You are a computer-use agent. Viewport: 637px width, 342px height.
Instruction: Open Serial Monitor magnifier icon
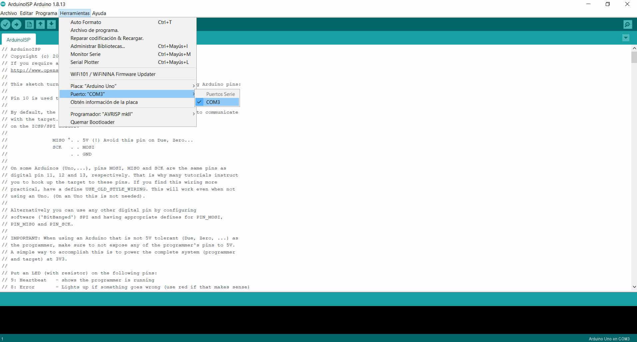tap(627, 24)
